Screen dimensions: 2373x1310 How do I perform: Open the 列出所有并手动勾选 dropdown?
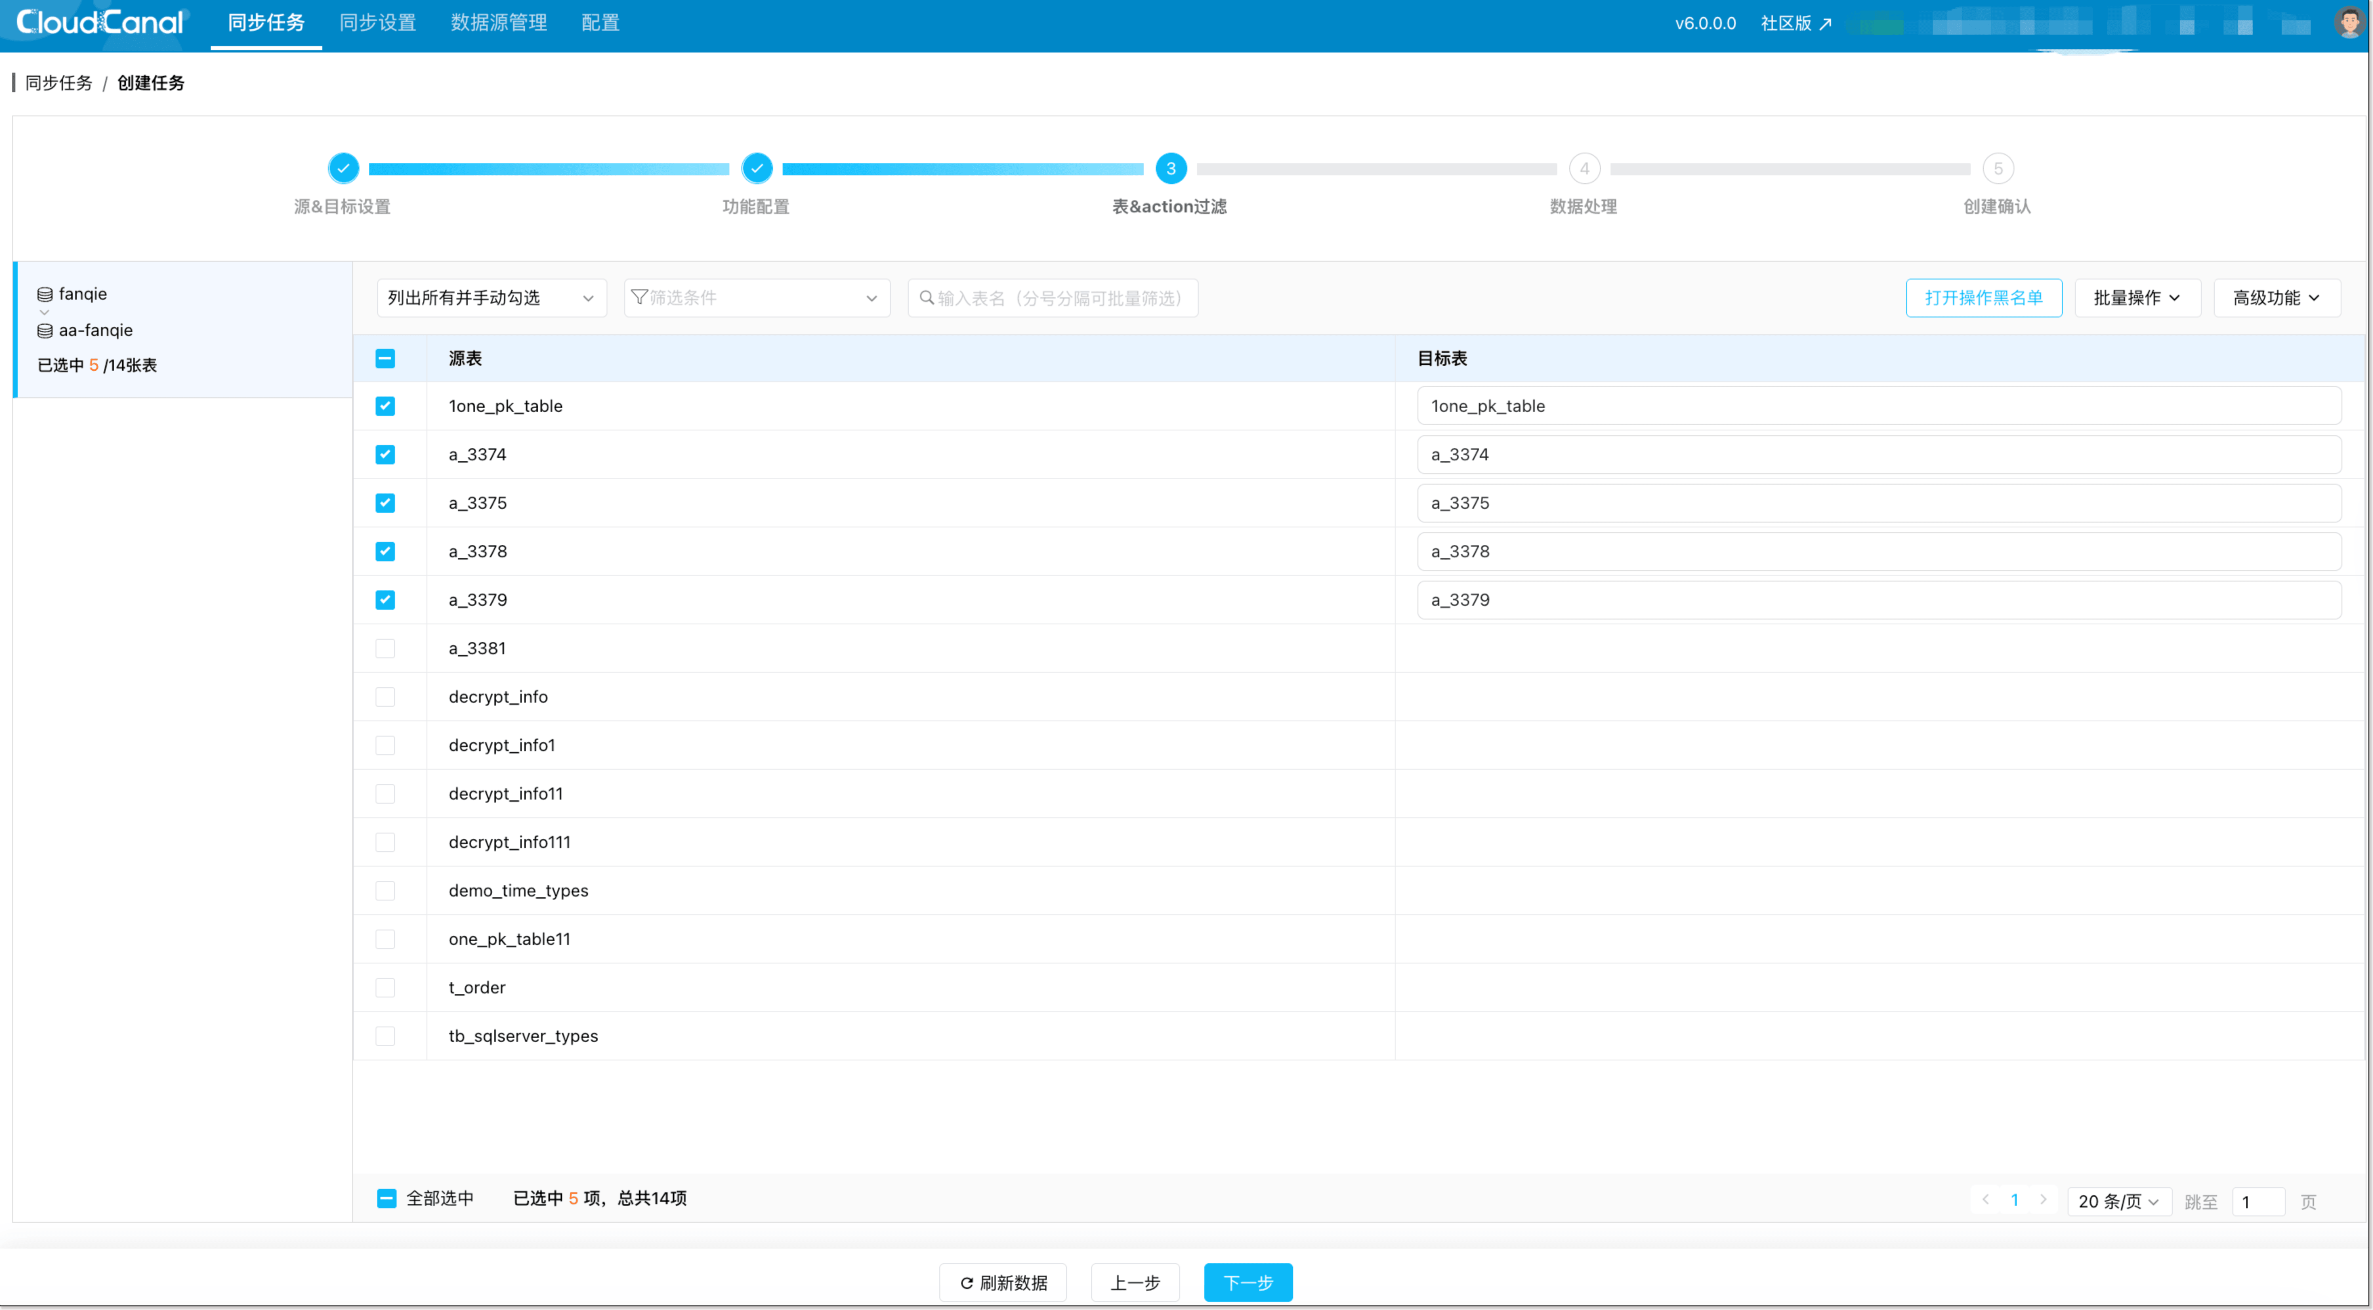point(492,298)
